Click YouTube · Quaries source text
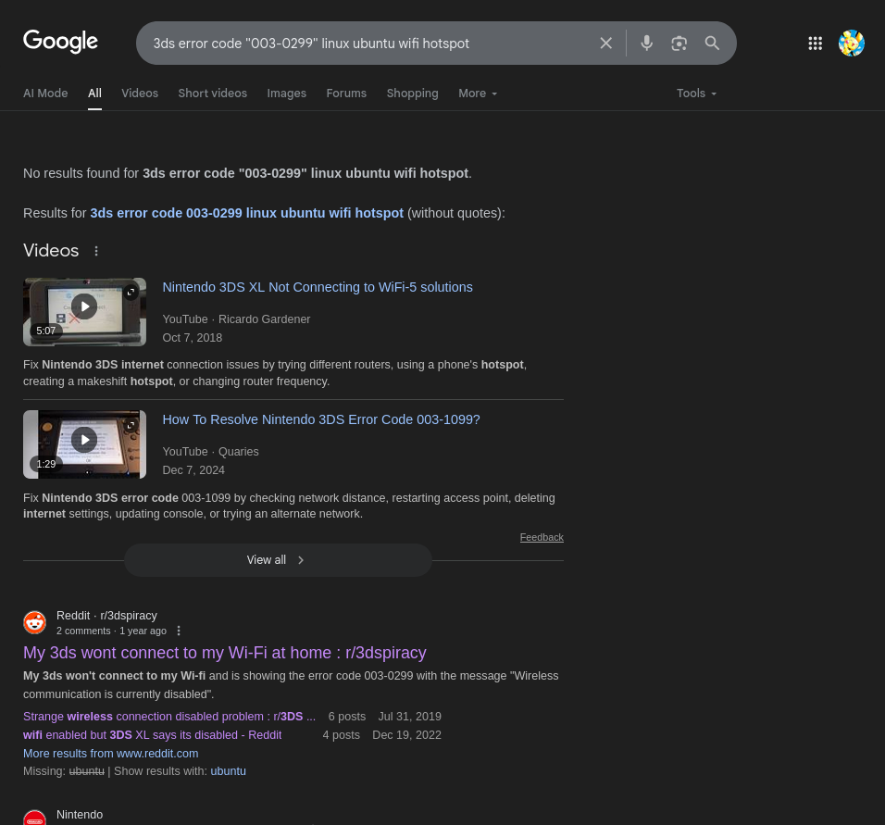 click(x=210, y=452)
